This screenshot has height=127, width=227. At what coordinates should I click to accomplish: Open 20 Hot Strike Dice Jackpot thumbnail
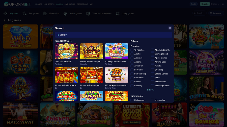66,75
